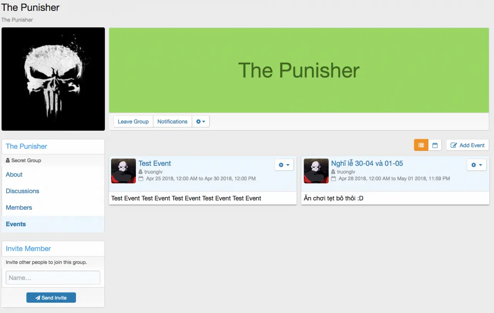Open the Nghỉ lễ 30-04 và 01-05 event
494x313 pixels.
367,163
